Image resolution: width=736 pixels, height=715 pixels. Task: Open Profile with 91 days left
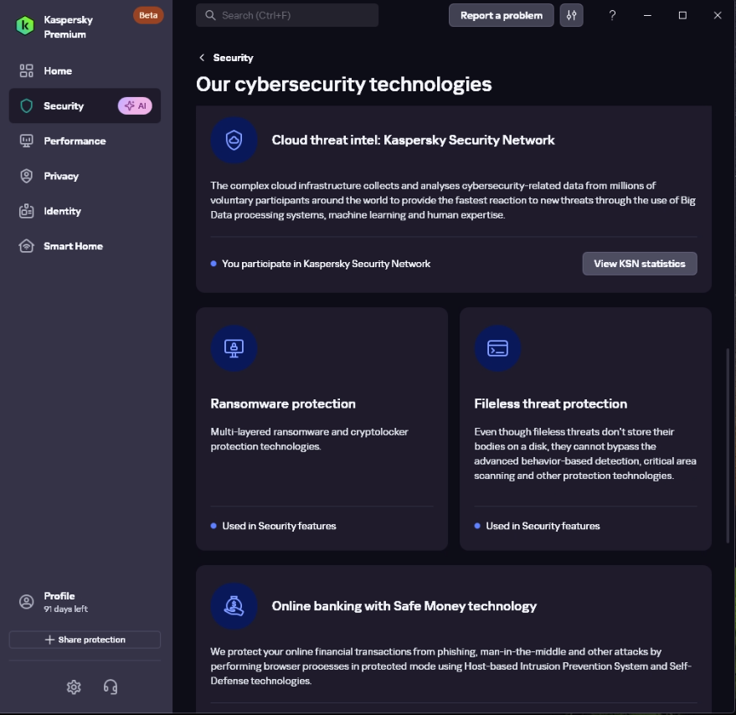[85, 602]
